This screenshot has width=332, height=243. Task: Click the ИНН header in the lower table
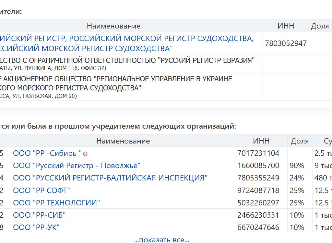tap(261, 141)
